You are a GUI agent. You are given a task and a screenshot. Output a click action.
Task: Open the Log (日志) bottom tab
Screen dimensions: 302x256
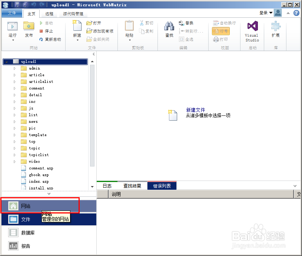pos(107,186)
